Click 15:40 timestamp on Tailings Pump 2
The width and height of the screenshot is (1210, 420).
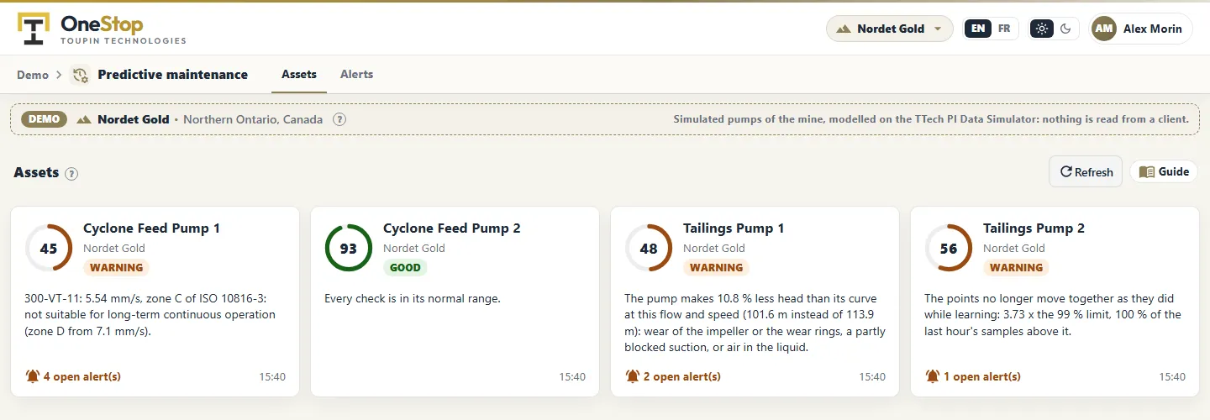1172,377
